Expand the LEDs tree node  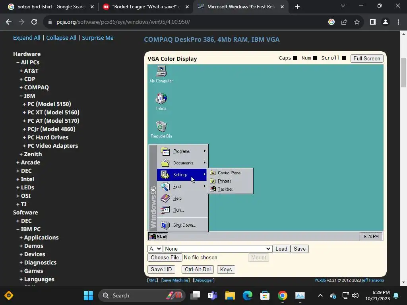[25, 187]
